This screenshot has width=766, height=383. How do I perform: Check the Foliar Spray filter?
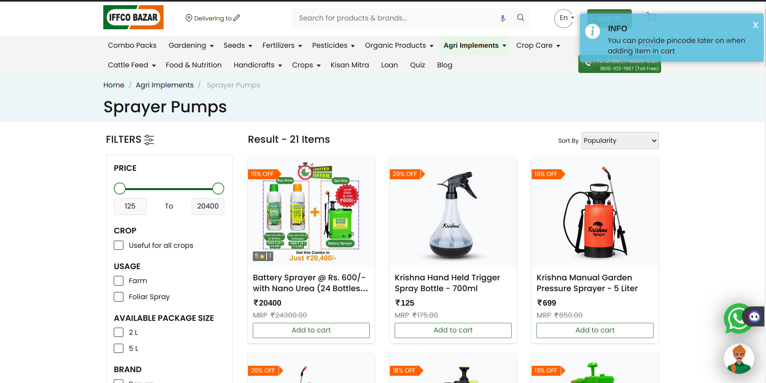click(119, 297)
